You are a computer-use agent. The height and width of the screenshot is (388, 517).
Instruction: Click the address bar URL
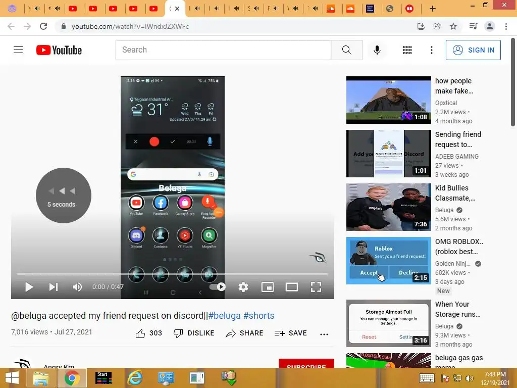pos(130,26)
